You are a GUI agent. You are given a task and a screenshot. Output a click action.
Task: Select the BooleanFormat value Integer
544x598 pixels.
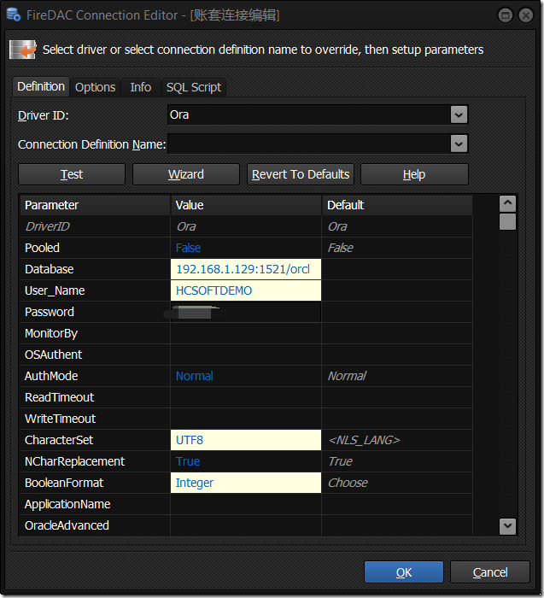click(246, 483)
